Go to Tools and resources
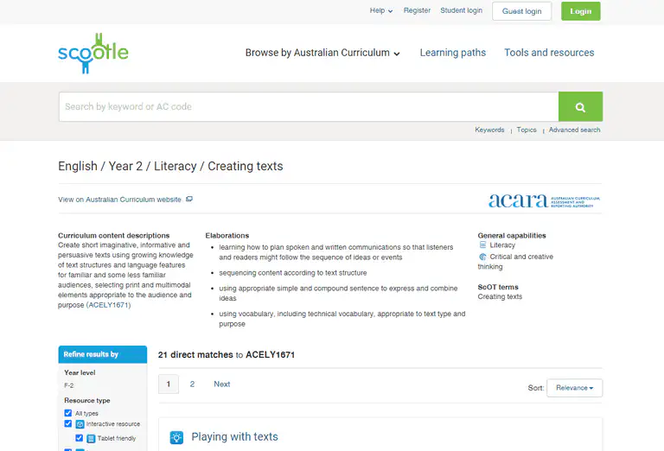The width and height of the screenshot is (664, 451). 549,53
